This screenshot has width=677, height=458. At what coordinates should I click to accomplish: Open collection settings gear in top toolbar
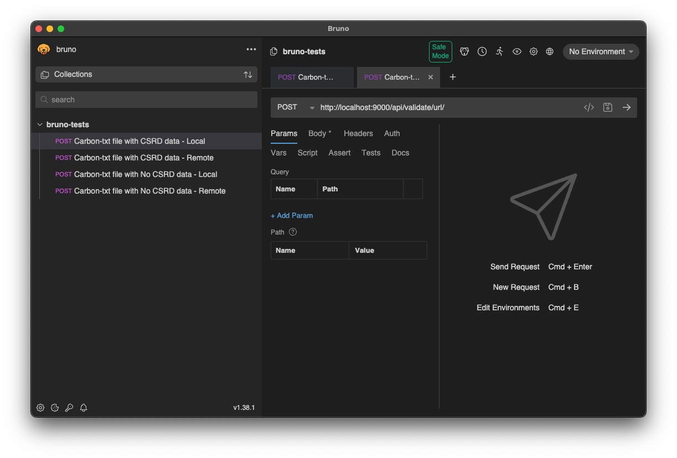[x=534, y=51]
